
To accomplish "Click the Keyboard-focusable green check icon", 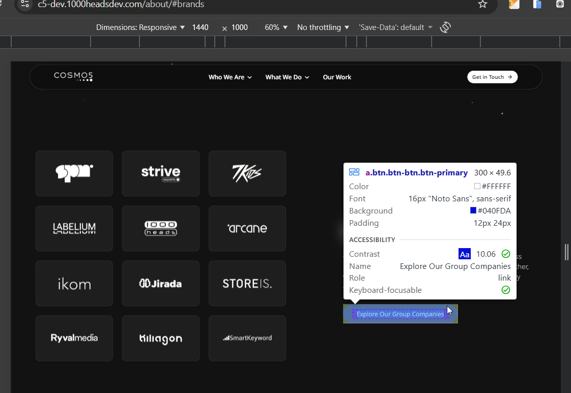I will pyautogui.click(x=506, y=290).
